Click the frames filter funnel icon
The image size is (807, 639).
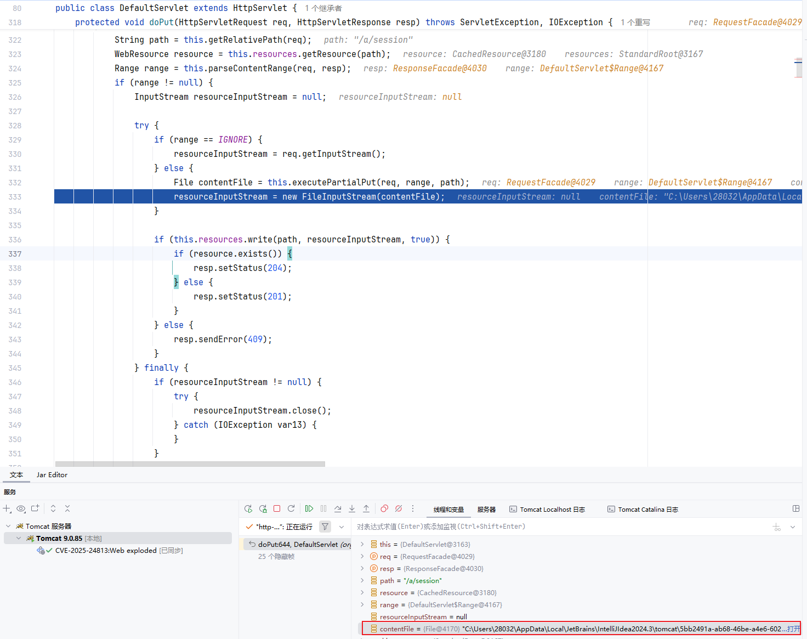(x=325, y=527)
